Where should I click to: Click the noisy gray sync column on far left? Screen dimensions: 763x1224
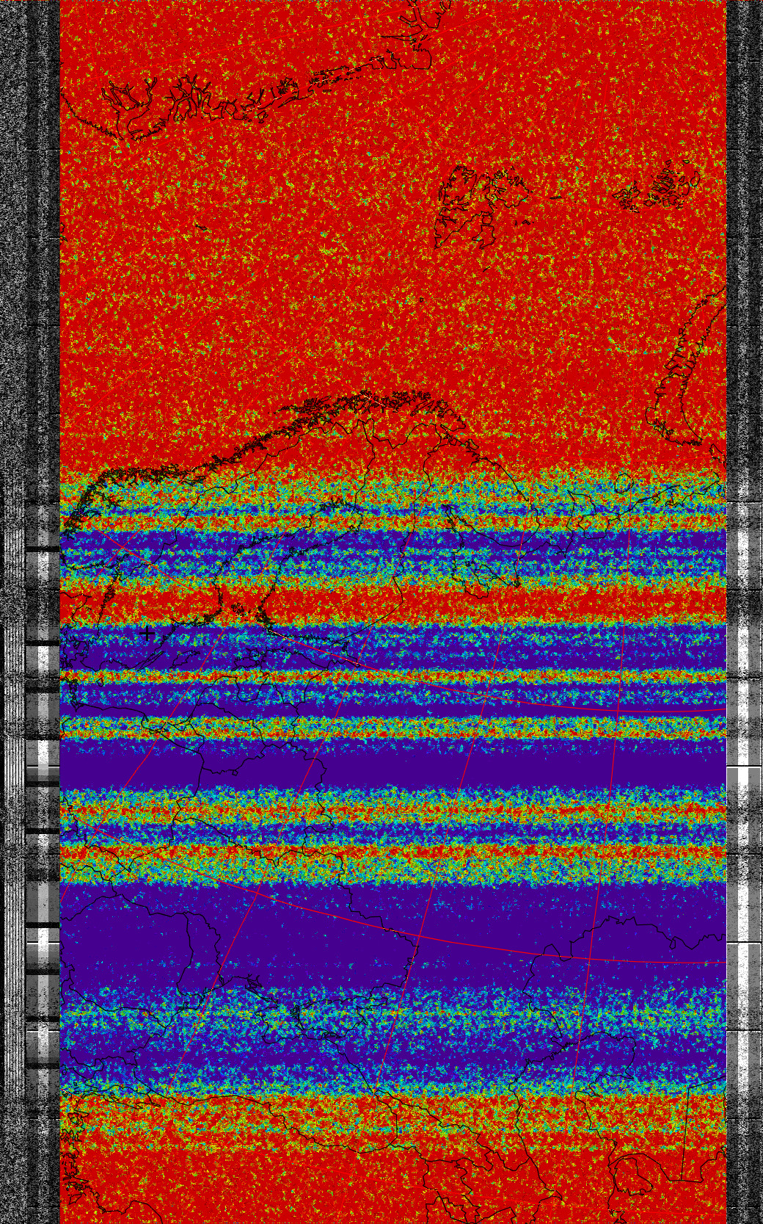point(13,294)
